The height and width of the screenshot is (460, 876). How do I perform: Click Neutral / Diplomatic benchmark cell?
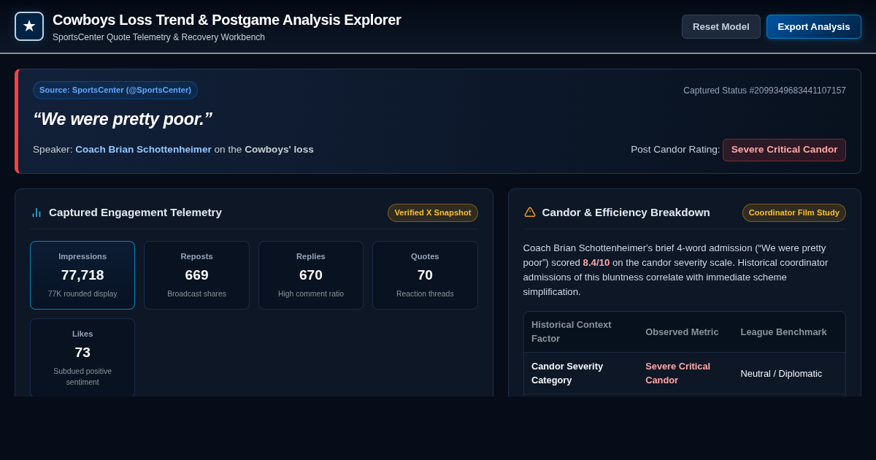[x=781, y=374]
